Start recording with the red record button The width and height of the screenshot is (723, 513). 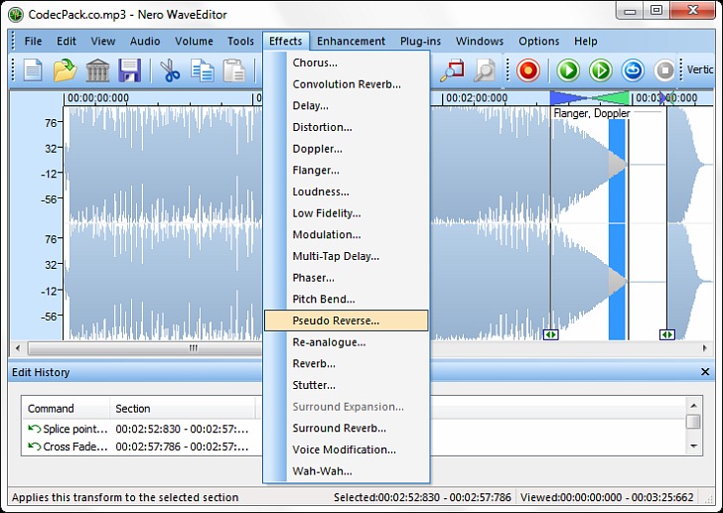pyautogui.click(x=528, y=70)
